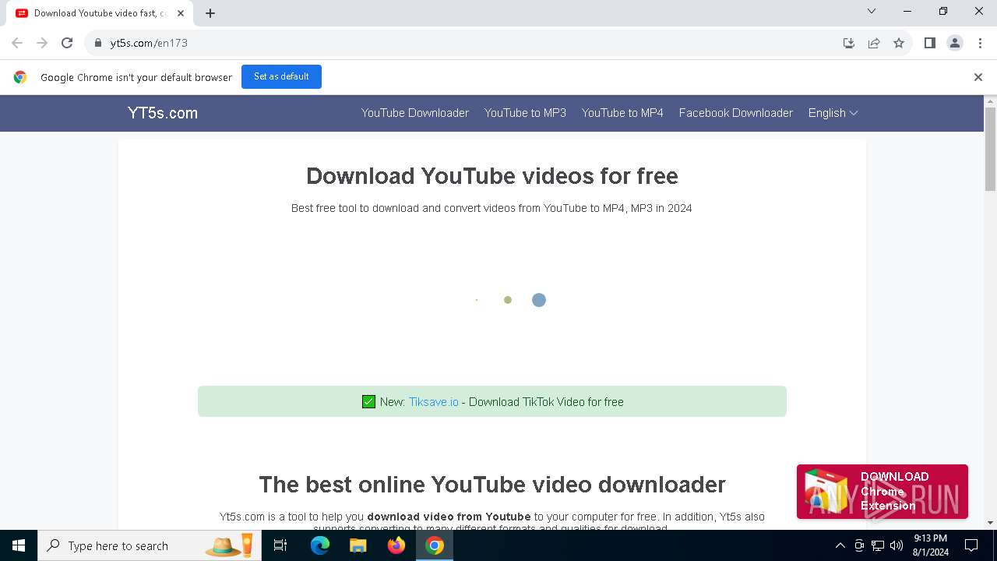
Task: Click the Chrome taskbar icon
Action: [435, 545]
